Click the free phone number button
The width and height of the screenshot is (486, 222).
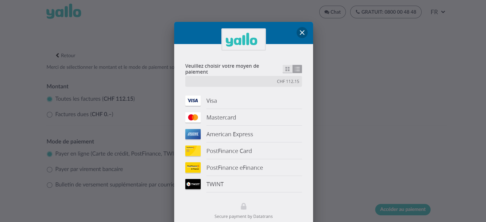click(386, 12)
